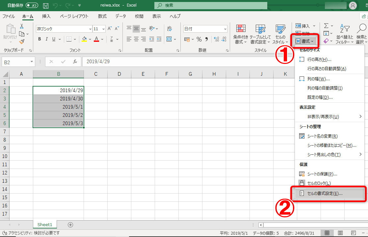The image size is (368, 237).
Task: Open 条件付き書式 conditional formatting
Action: (x=241, y=34)
